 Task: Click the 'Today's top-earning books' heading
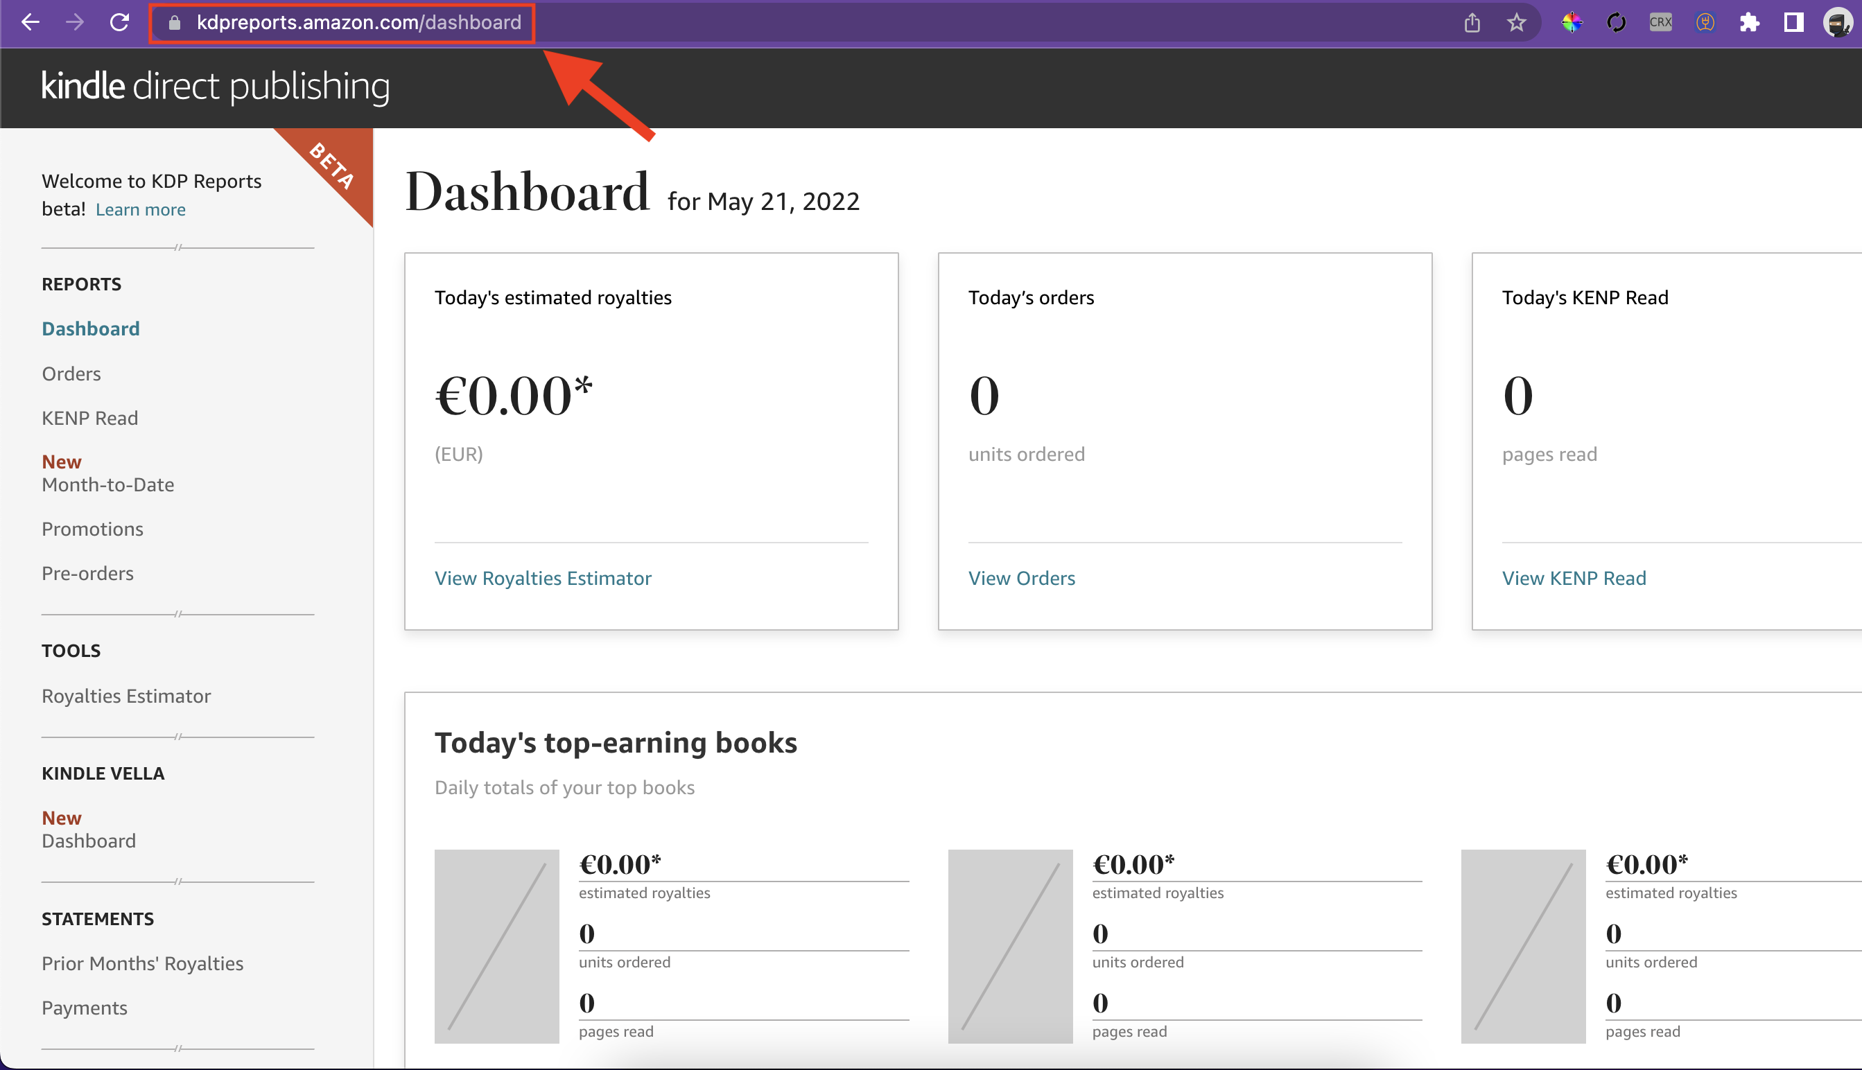(x=616, y=742)
